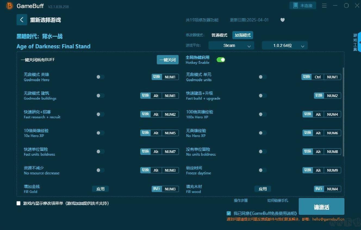Screen dimensions: 361x230
Task: Click the heart favorite icon
Action: tap(282, 20)
